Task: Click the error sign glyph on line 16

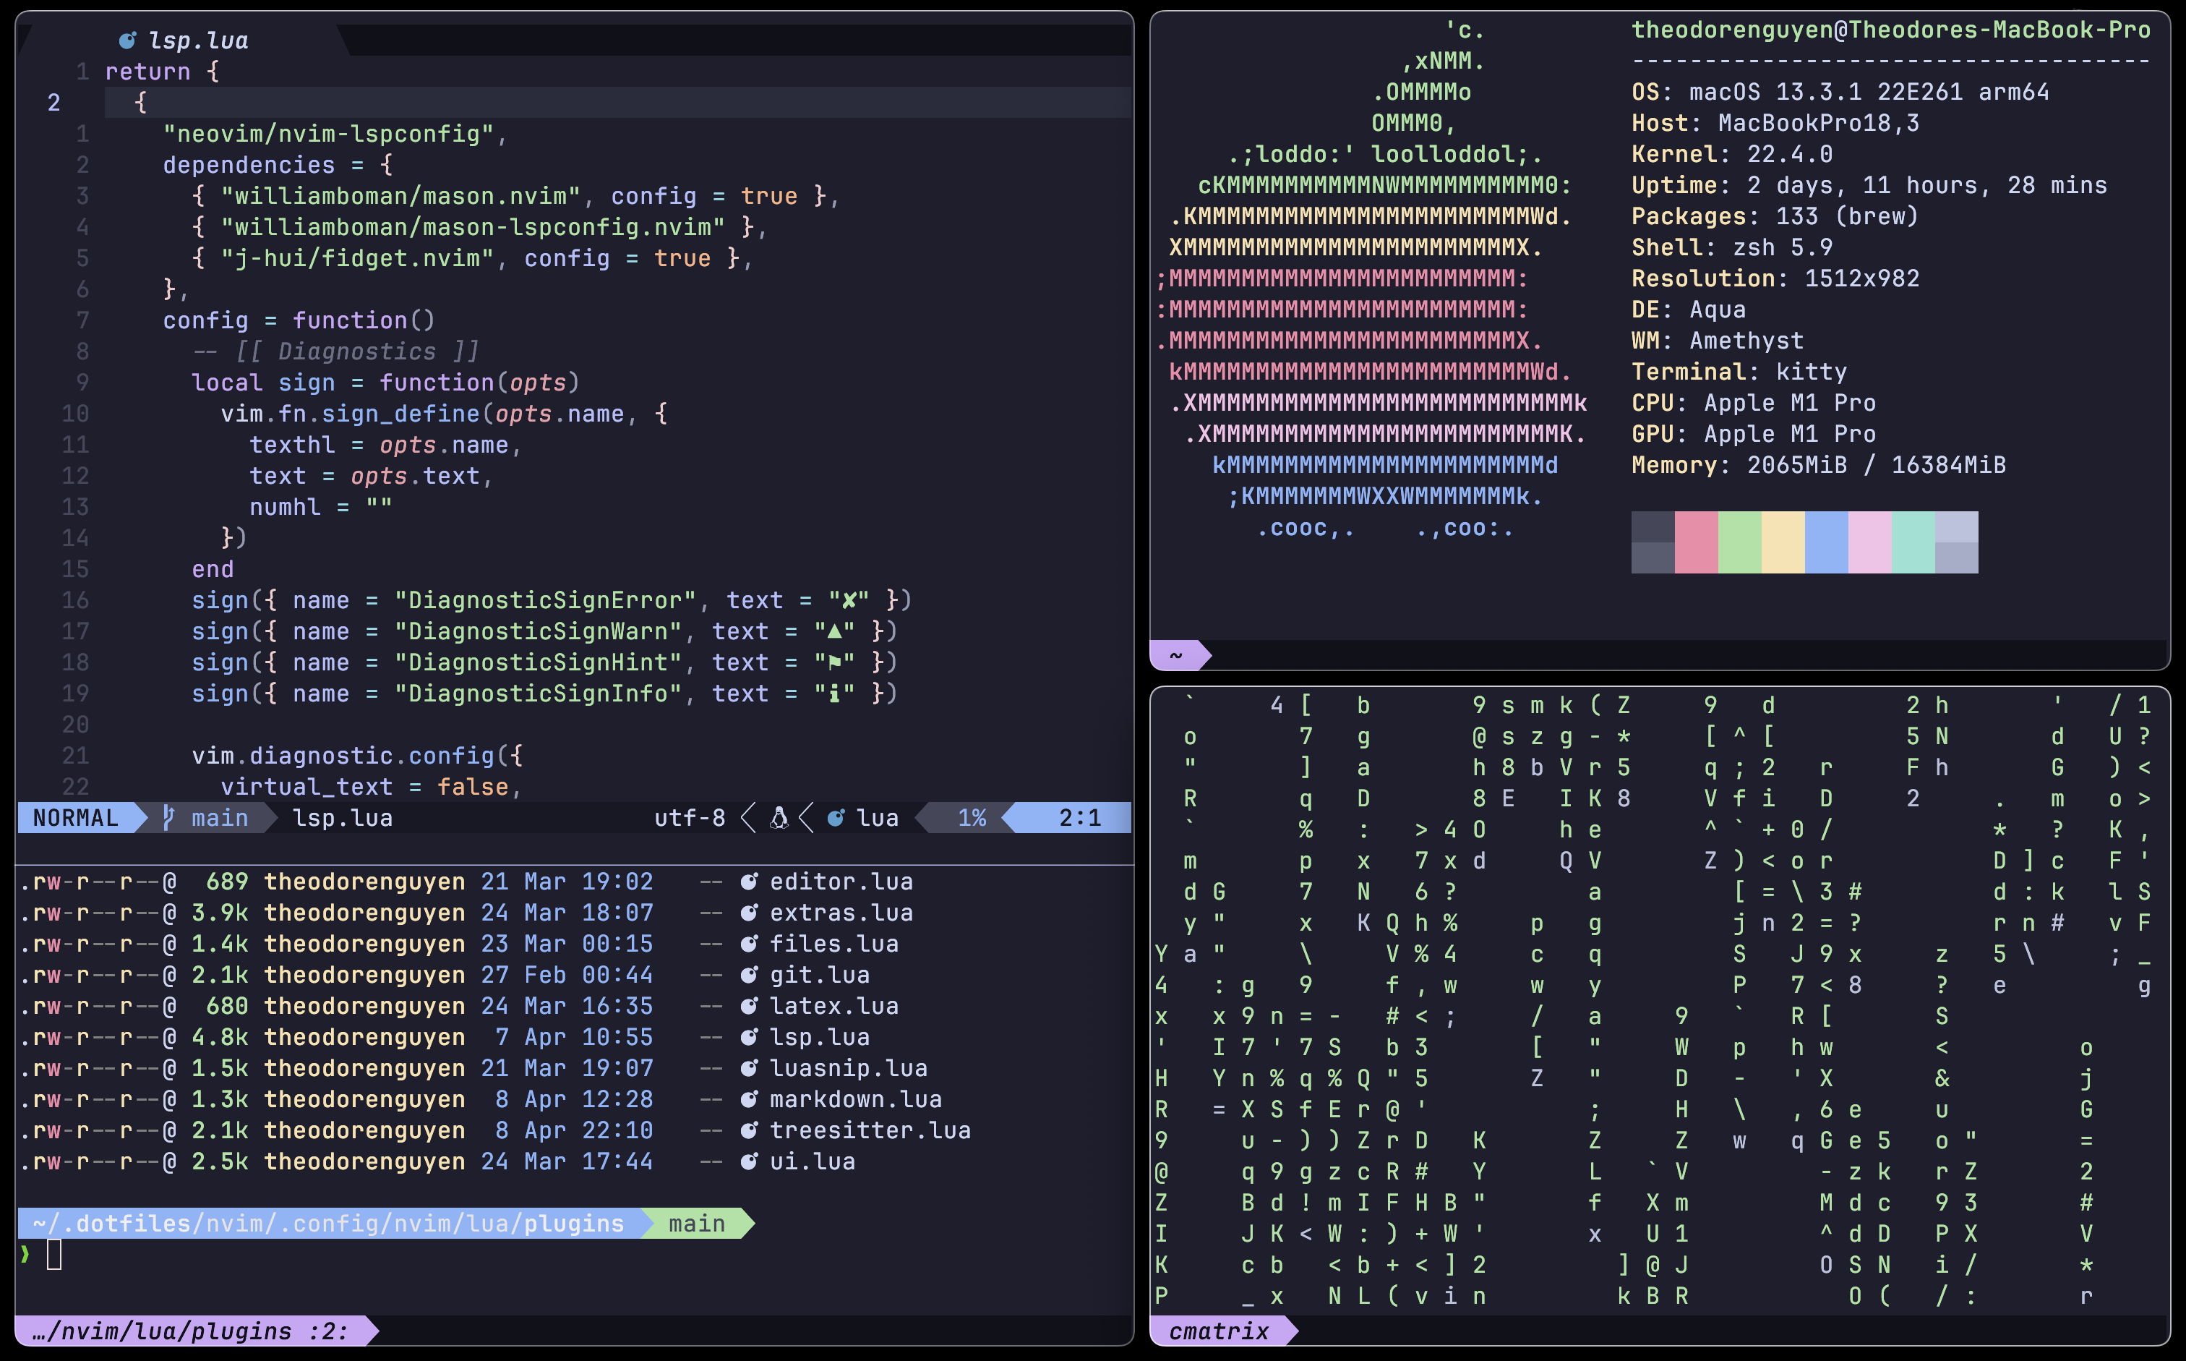Action: pyautogui.click(x=849, y=600)
